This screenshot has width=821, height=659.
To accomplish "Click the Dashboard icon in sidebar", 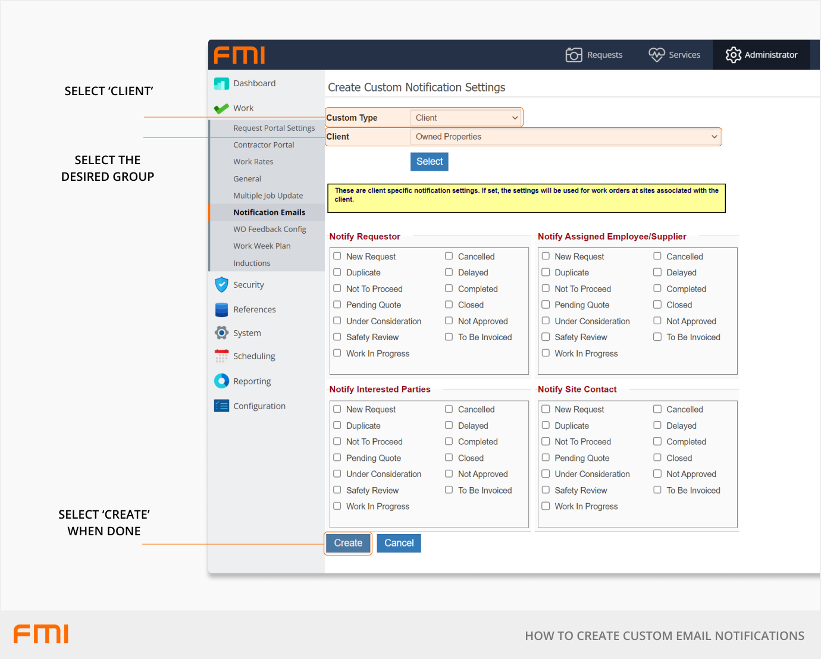I will pos(221,84).
